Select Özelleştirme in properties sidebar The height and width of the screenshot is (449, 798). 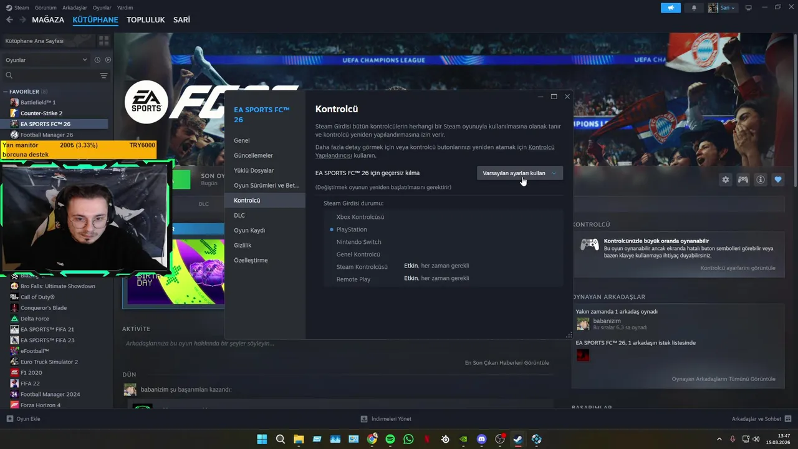pyautogui.click(x=265, y=260)
